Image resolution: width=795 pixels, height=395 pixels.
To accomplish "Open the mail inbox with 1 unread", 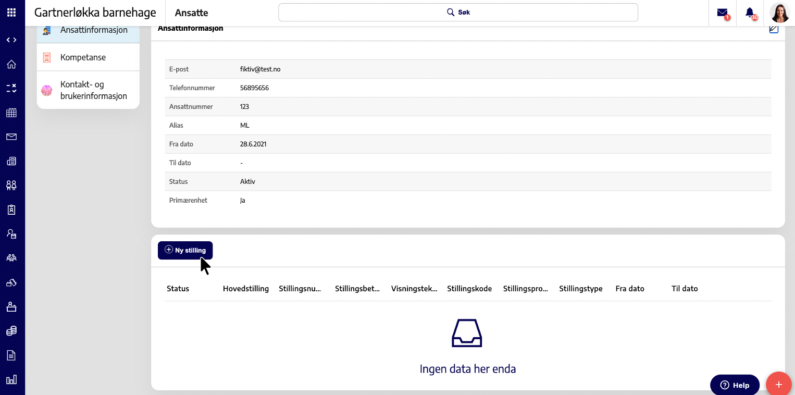I will [723, 13].
